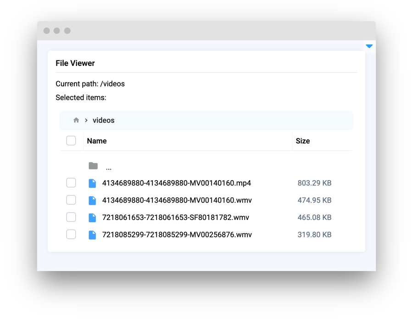
Task: Click the home icon in breadcrumb
Action: (x=76, y=120)
